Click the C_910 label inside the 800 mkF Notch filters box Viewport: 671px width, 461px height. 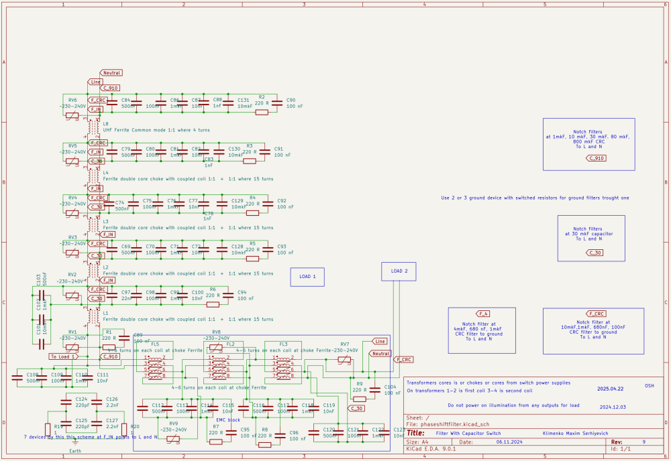[596, 158]
